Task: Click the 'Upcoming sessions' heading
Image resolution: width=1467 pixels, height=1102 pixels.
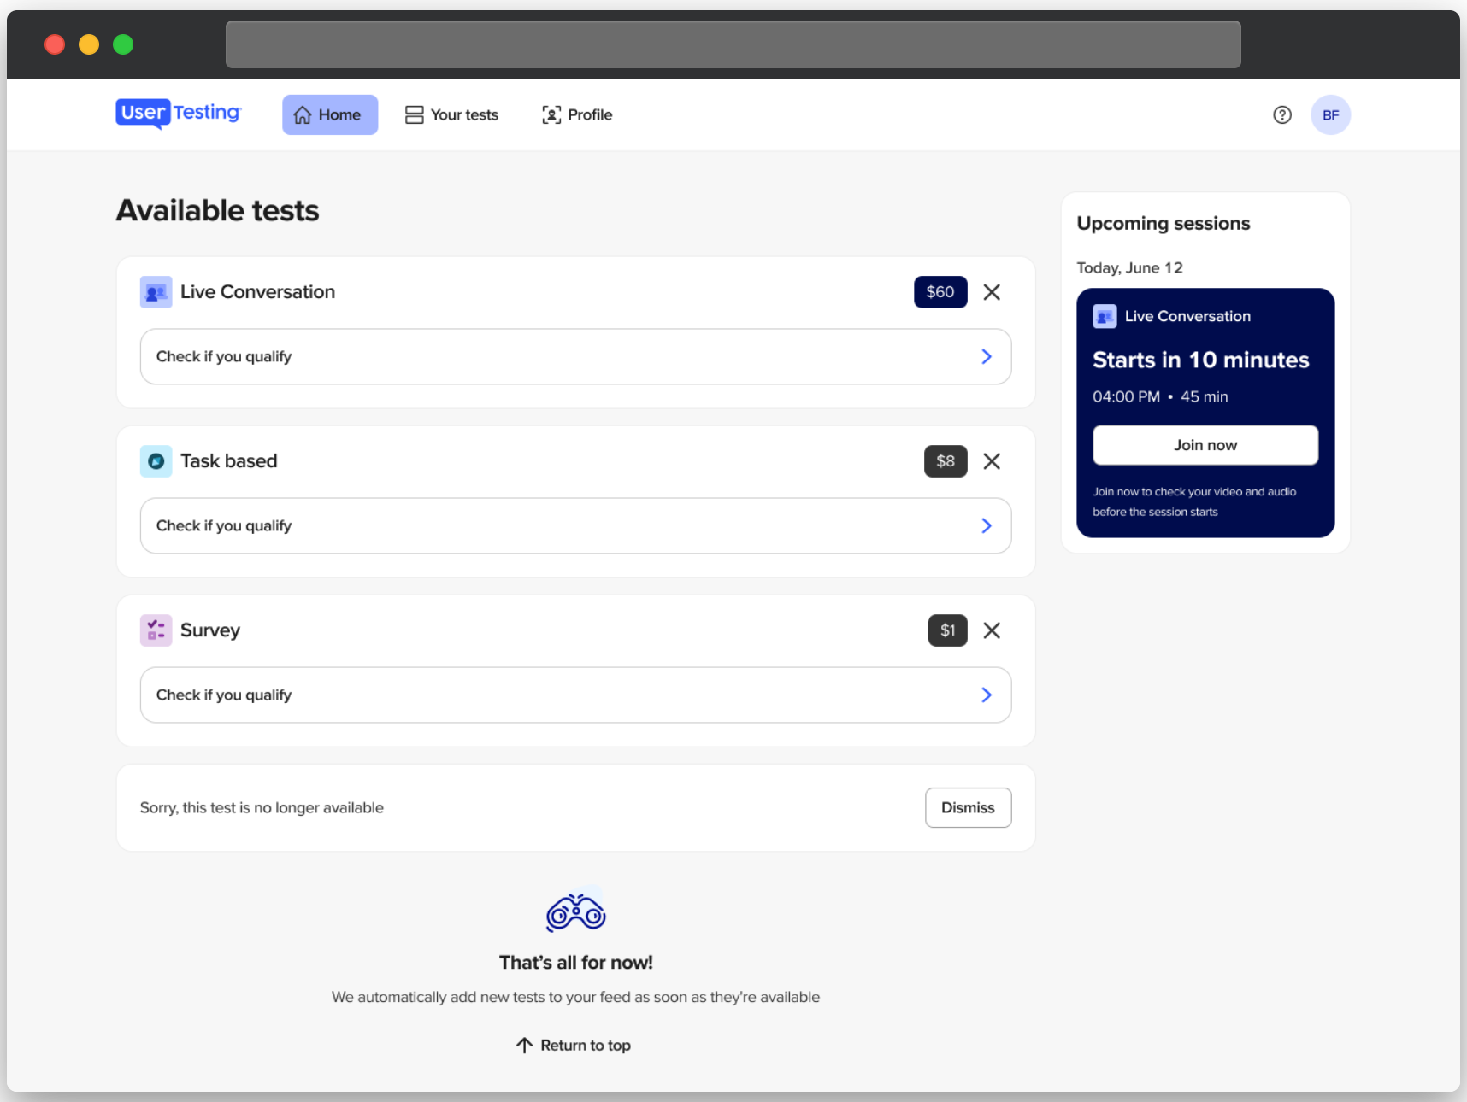Action: point(1163,223)
